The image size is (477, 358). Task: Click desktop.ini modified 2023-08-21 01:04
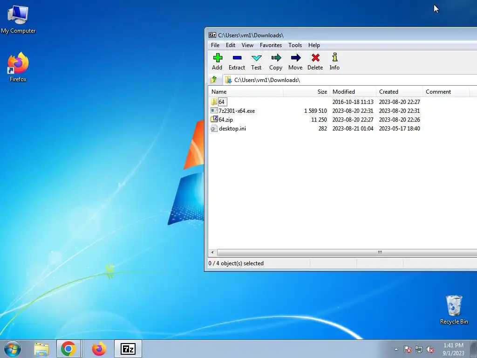[x=353, y=129]
